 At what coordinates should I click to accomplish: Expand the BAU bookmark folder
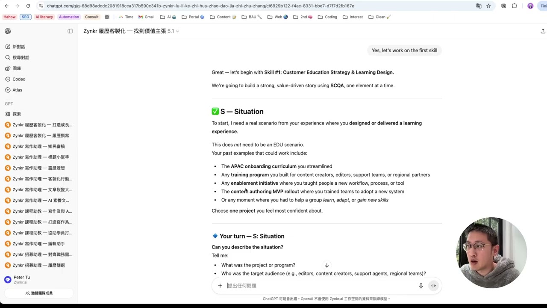252,17
